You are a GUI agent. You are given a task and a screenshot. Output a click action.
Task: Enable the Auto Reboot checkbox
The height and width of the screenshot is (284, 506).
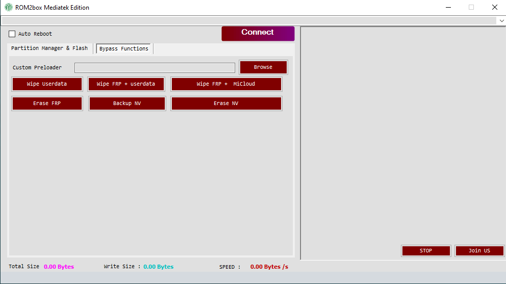point(12,34)
